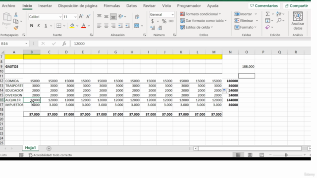Click Fill down icon in Edición
Image resolution: width=317 pixels, height=178 pixels.
[267, 21]
